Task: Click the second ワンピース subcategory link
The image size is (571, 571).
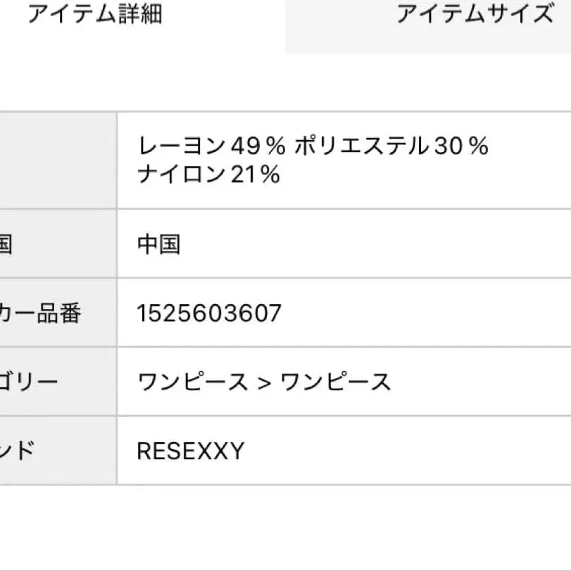Action: click(335, 382)
